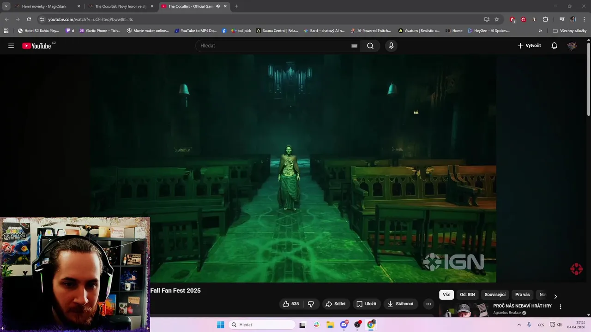This screenshot has width=591, height=332.
Task: Open the YouTube hamburger guide menu
Action: pos(11,46)
